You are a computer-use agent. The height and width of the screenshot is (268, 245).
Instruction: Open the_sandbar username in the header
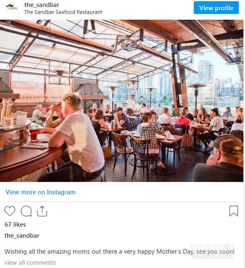tap(42, 5)
